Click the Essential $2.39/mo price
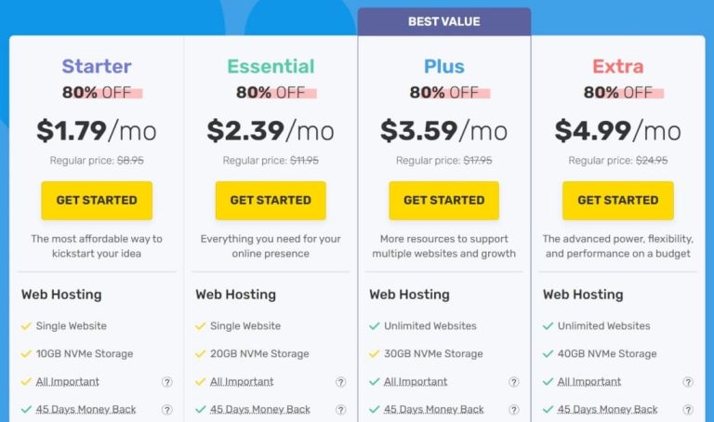 pos(271,130)
